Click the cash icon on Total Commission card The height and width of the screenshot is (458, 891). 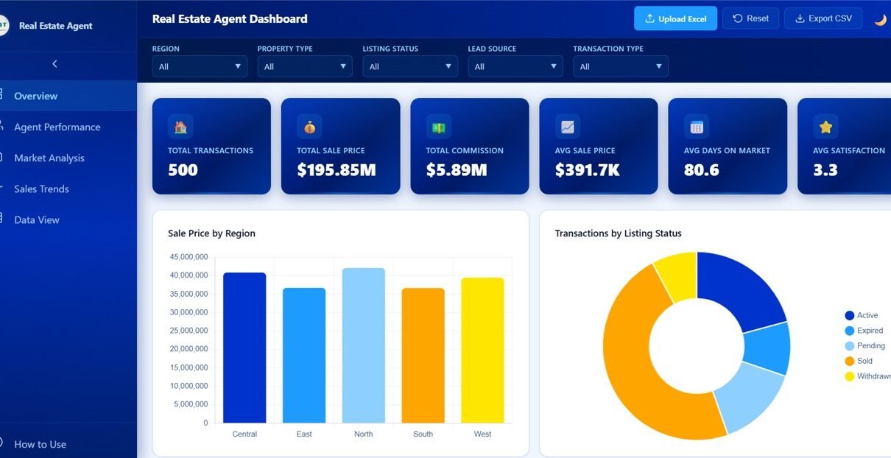coord(439,127)
